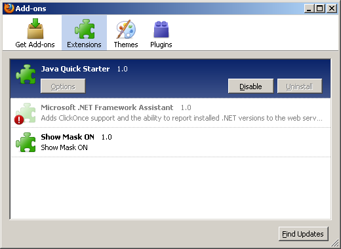Click the Firefox logo in title bar
Screen dimensions: 341x249
pyautogui.click(x=9, y=9)
